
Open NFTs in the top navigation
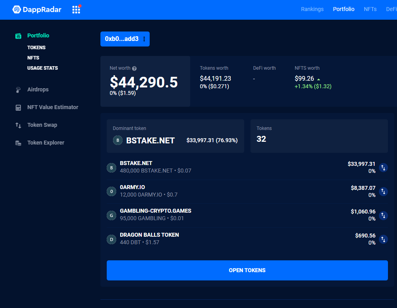pyautogui.click(x=370, y=9)
